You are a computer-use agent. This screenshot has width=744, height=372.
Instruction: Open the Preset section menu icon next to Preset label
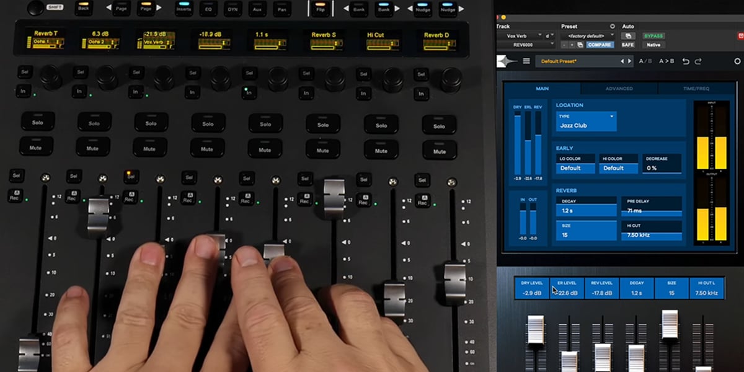click(x=612, y=26)
